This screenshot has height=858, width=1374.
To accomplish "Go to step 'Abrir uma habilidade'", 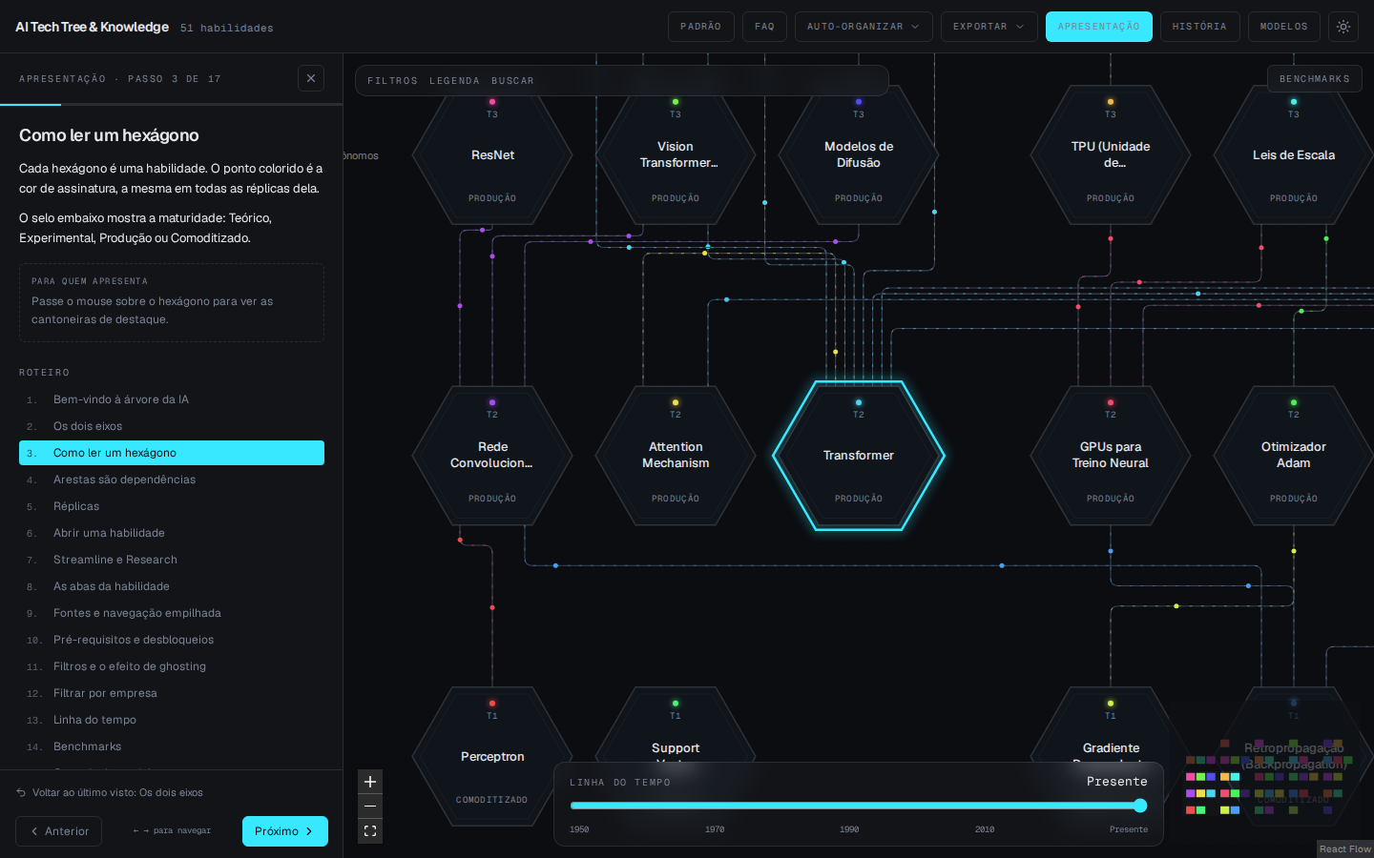I will (x=172, y=533).
